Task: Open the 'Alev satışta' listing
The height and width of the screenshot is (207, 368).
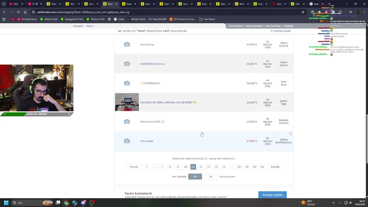Action: (147, 141)
